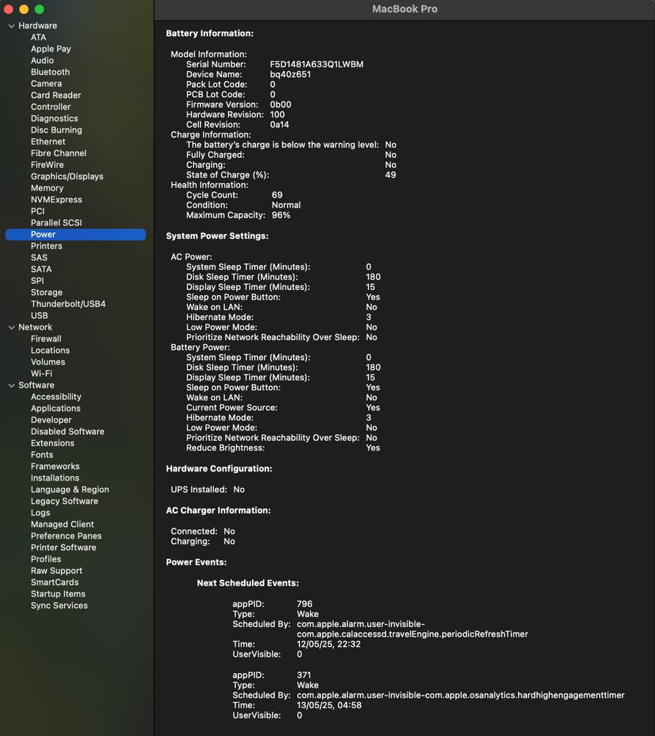This screenshot has height=736, width=655.
Task: Open the Bluetooth hardware entry
Action: (x=50, y=72)
